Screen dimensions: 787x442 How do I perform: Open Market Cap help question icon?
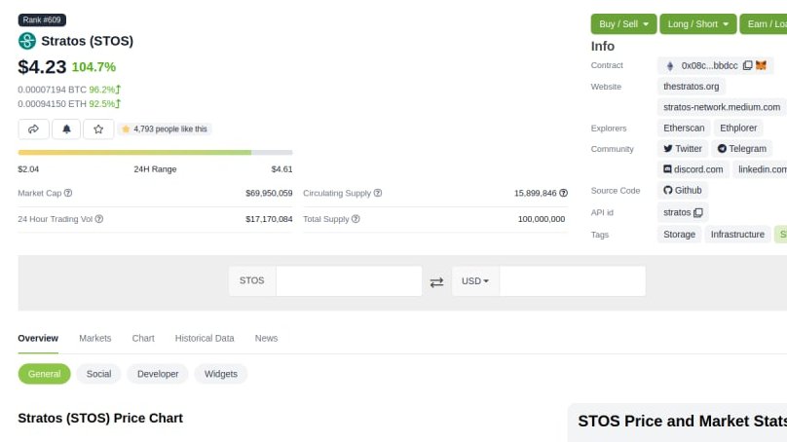[68, 193]
